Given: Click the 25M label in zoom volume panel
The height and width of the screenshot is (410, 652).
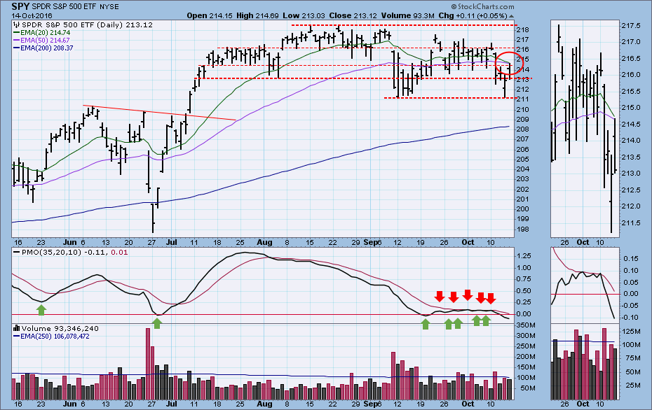Looking at the screenshot, I should (x=632, y=386).
